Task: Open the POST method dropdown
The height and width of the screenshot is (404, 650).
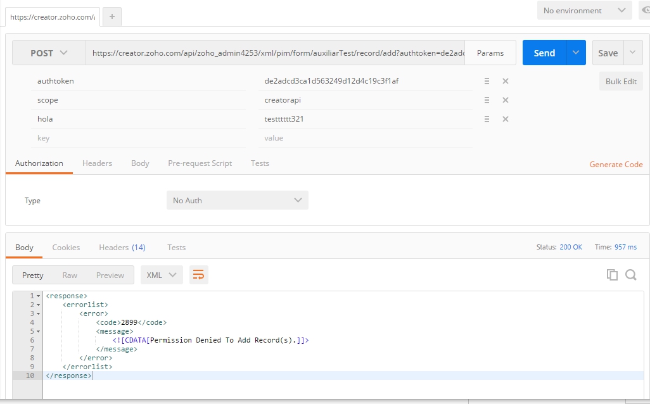Action: tap(49, 53)
